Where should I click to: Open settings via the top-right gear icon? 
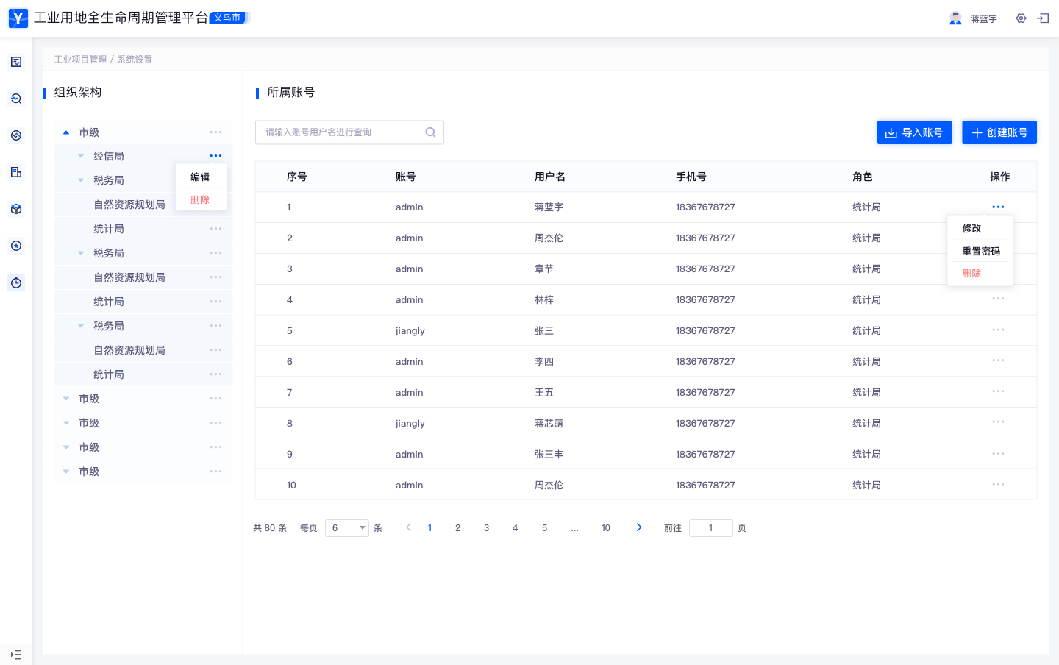[x=1021, y=18]
